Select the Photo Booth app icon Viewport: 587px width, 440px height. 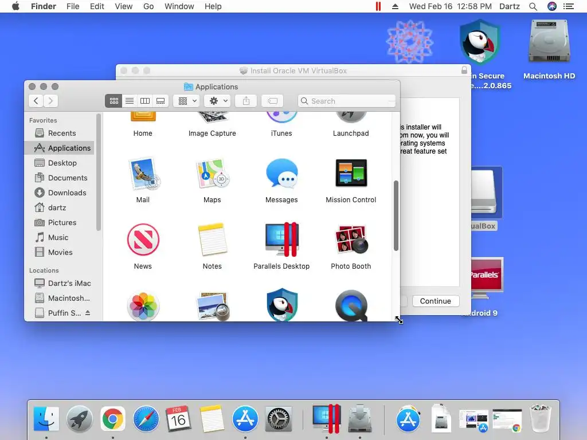pos(351,239)
